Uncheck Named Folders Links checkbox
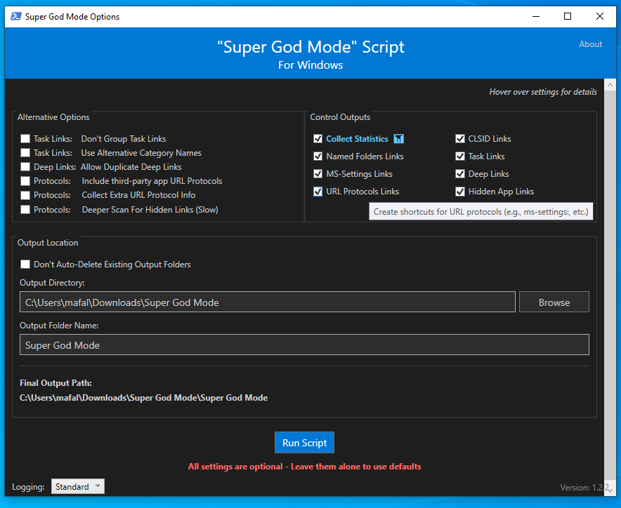Viewport: 621px width, 508px height. click(x=318, y=156)
